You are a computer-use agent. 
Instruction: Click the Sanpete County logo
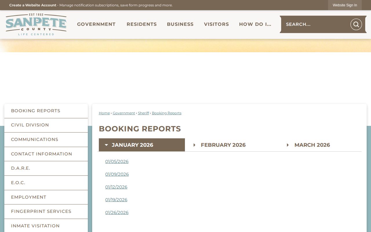tap(36, 24)
